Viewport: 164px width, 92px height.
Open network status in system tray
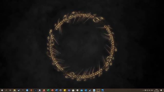pos(147,90)
